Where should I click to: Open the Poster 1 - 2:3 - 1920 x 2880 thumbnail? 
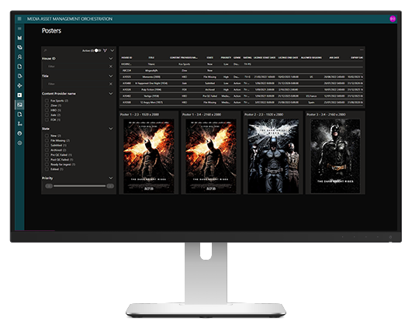point(149,156)
